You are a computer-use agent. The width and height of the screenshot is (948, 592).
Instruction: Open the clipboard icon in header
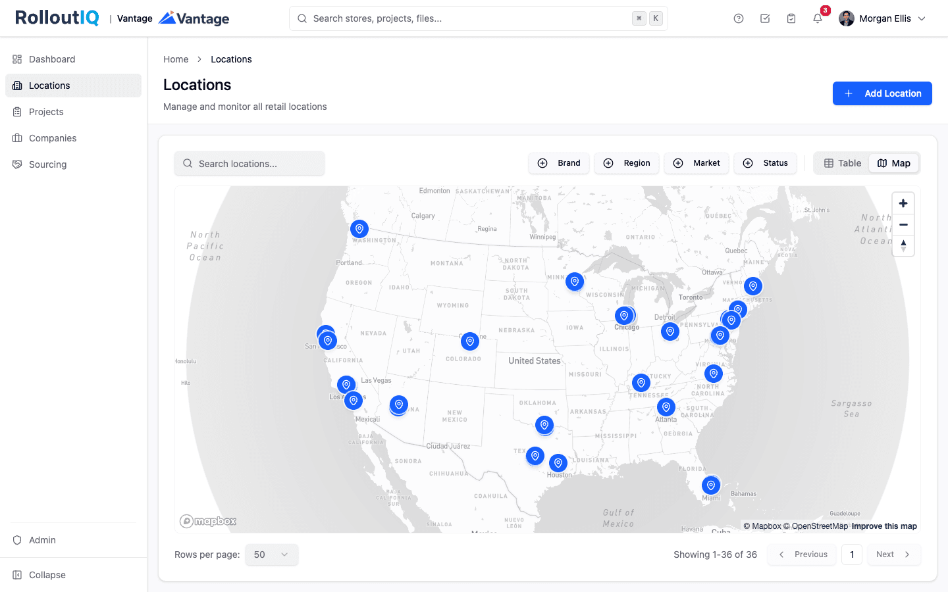click(791, 18)
